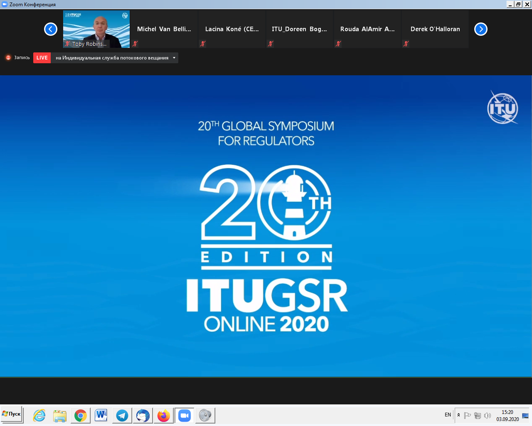The width and height of the screenshot is (532, 426).
Task: Click the red LIVE badge
Action: [x=42, y=58]
